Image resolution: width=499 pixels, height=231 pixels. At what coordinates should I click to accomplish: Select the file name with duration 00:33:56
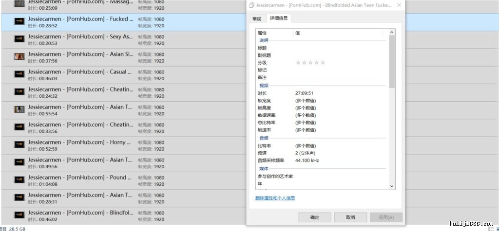tap(80, 124)
